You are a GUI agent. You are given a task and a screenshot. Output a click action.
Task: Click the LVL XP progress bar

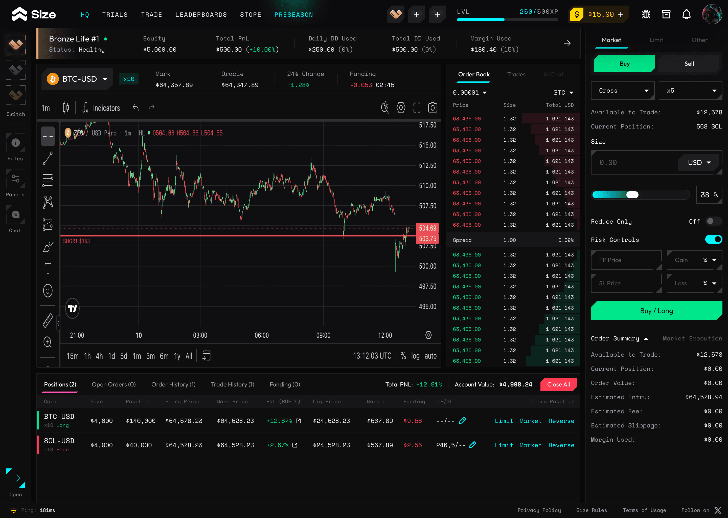click(507, 20)
